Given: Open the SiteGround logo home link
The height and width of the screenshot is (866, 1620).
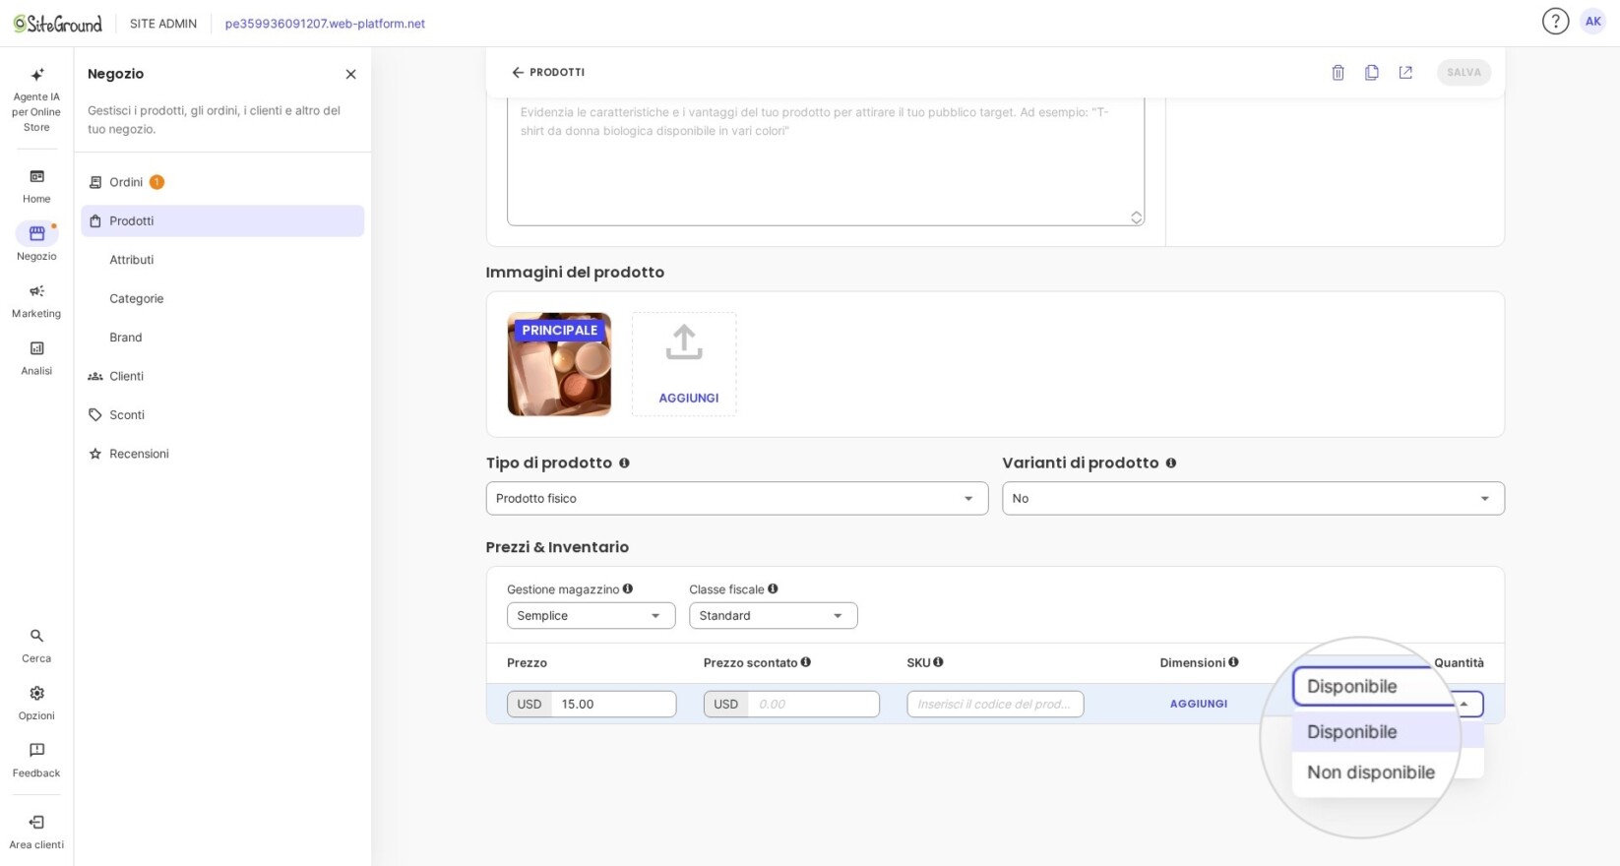Looking at the screenshot, I should [x=58, y=23].
